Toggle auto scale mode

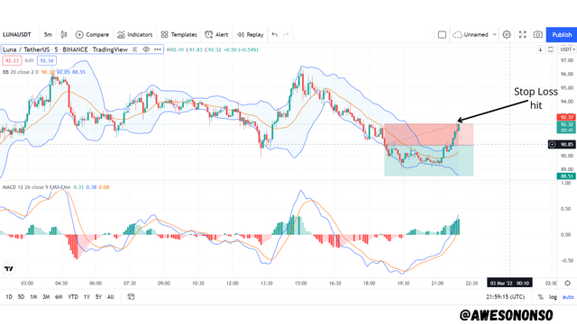tap(568, 297)
